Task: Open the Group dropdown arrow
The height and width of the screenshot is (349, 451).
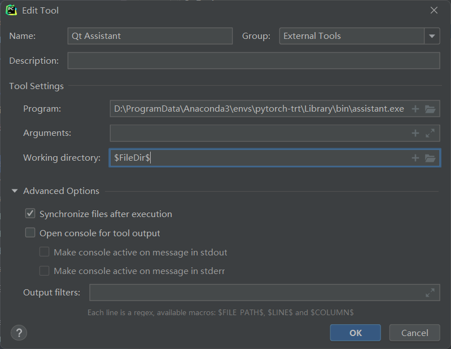Action: tap(432, 36)
